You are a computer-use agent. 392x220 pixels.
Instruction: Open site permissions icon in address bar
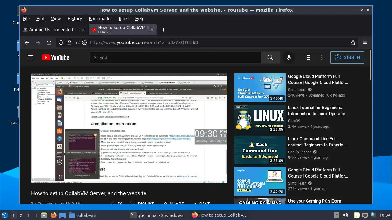78,42
